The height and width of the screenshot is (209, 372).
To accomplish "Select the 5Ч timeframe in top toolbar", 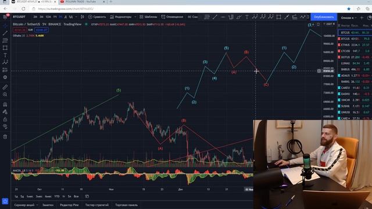I will [x=60, y=17].
